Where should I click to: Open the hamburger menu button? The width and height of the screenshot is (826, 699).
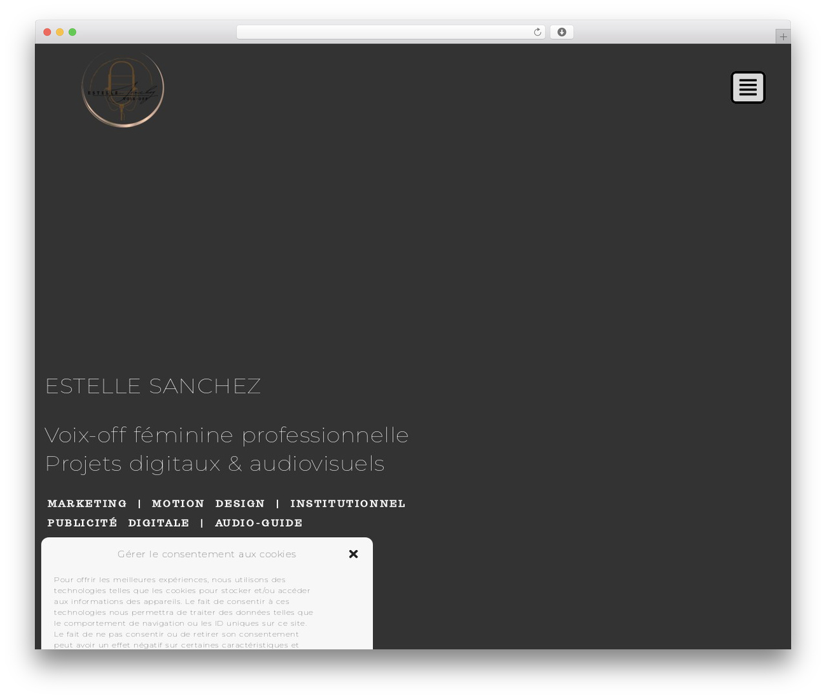(x=748, y=87)
